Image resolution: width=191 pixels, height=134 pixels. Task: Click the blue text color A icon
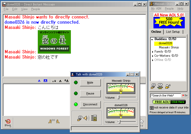[x=39, y=81]
